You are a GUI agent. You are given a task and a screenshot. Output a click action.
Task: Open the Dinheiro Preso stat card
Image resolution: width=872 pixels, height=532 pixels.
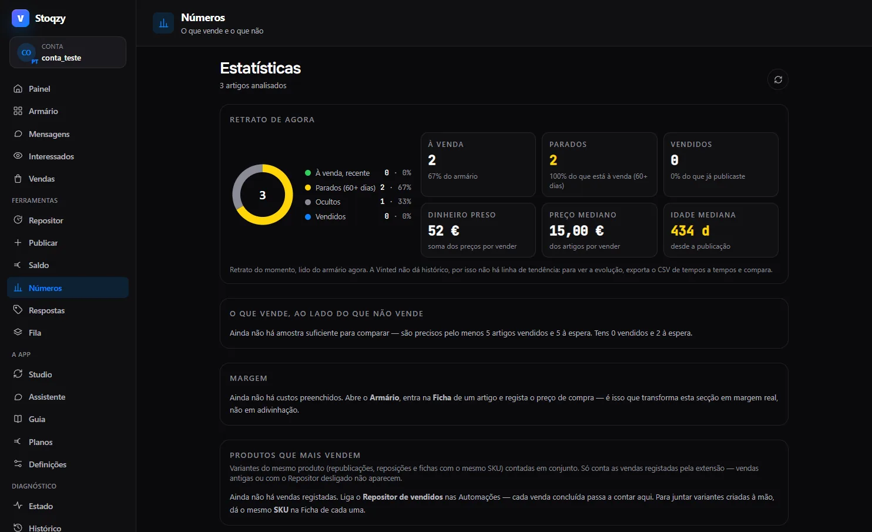coord(478,230)
